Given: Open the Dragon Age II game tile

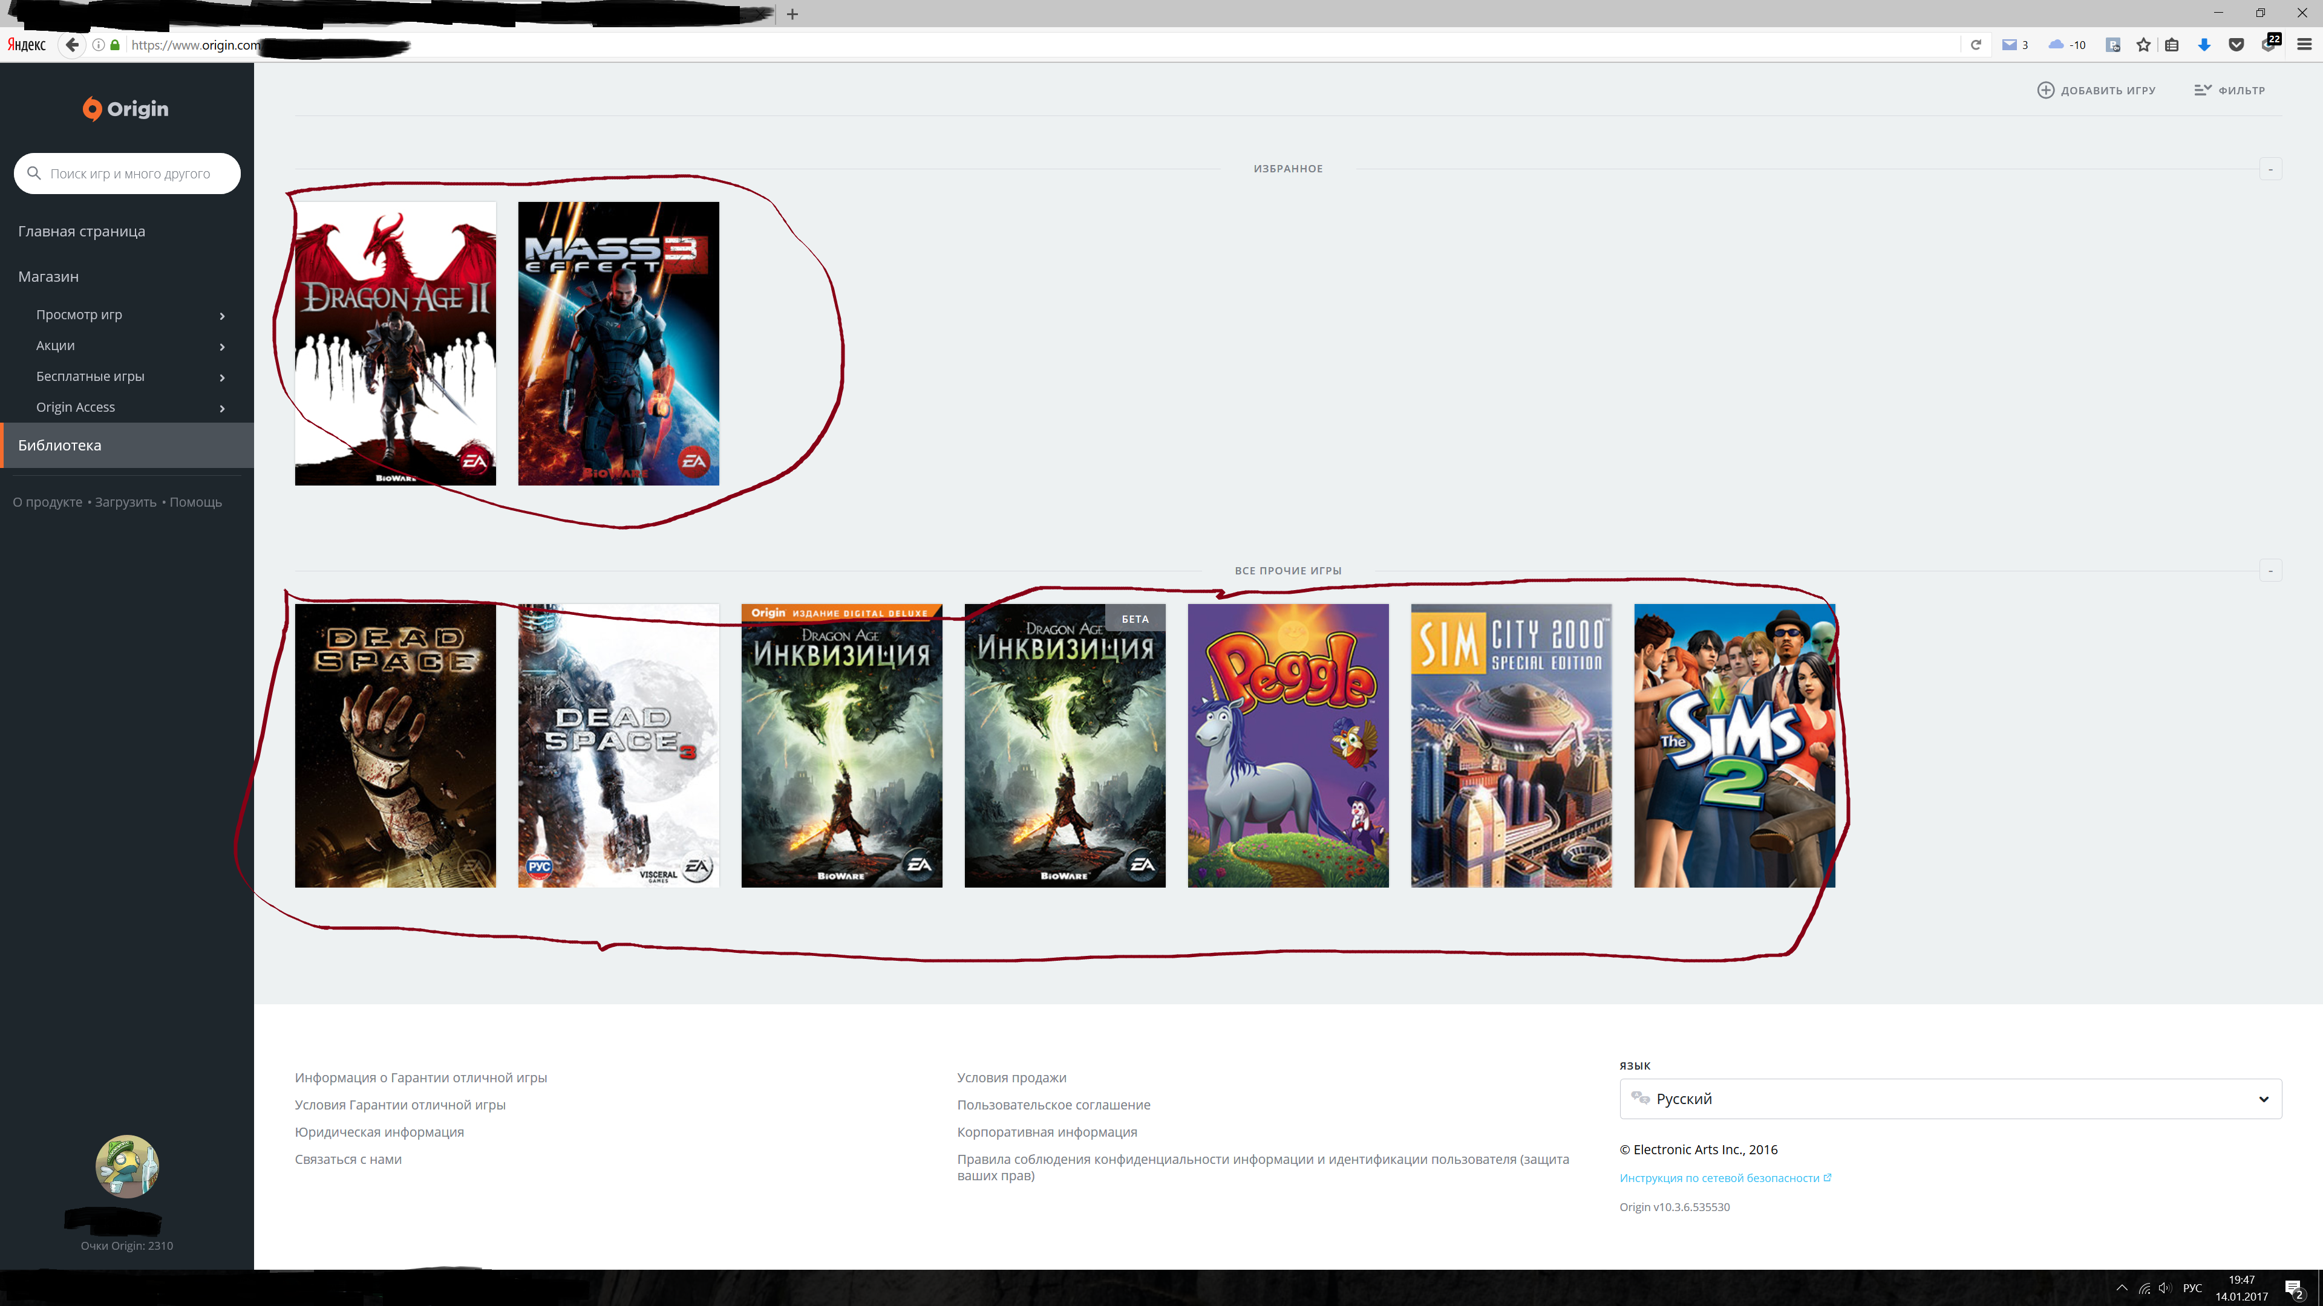Looking at the screenshot, I should click(395, 343).
